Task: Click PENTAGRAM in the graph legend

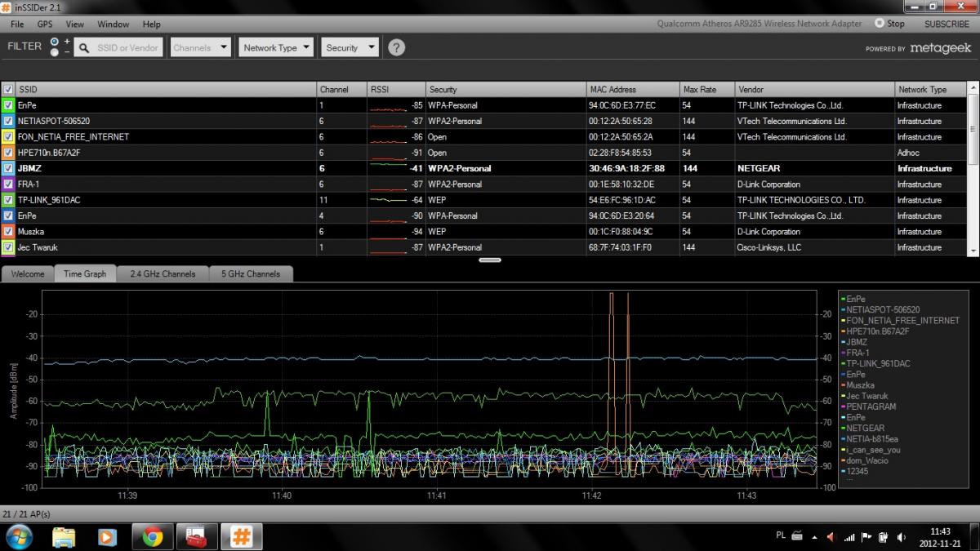Action: 871,407
